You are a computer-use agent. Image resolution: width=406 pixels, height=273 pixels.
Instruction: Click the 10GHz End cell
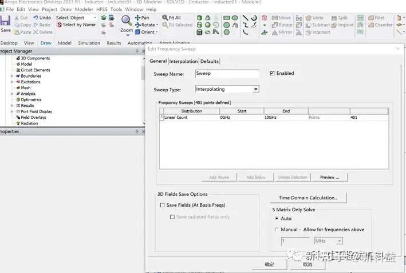286,118
